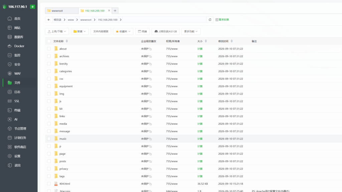Viewport: 342px width, 192px height.
Task: Go to 数据库 in the sidebar
Action: click(19, 37)
